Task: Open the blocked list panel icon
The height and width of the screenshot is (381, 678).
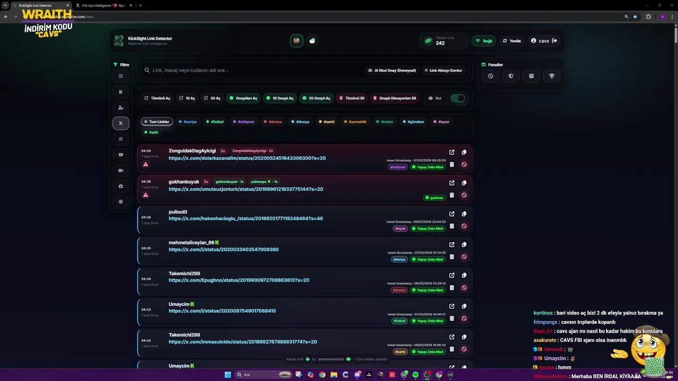Action: pyautogui.click(x=490, y=76)
